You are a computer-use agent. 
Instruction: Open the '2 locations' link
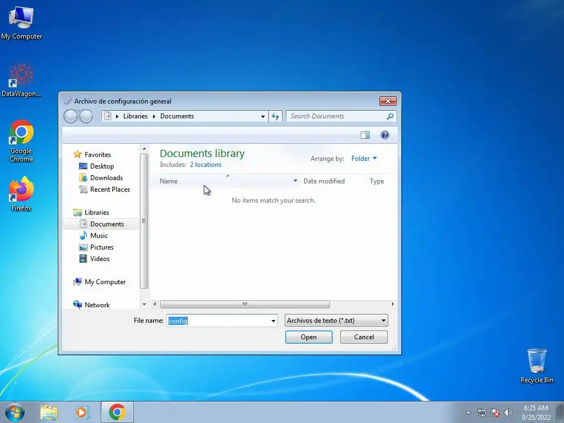tap(205, 165)
